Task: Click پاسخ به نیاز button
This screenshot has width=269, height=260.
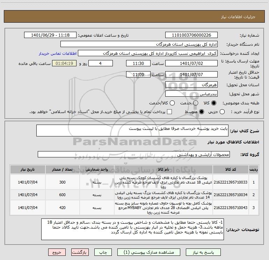Action: point(203,252)
